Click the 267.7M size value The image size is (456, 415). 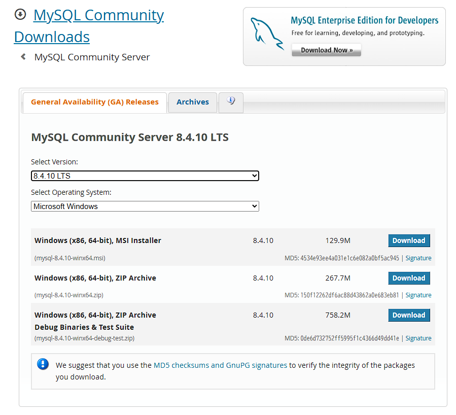(338, 278)
